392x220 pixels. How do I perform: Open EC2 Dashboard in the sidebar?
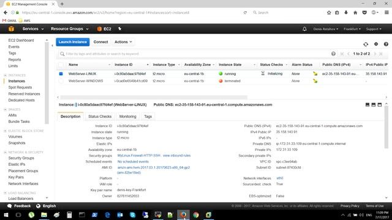(x=21, y=40)
